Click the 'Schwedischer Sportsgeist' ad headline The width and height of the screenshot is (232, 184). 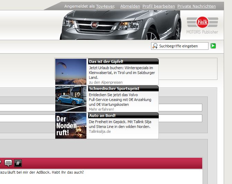tap(114, 89)
